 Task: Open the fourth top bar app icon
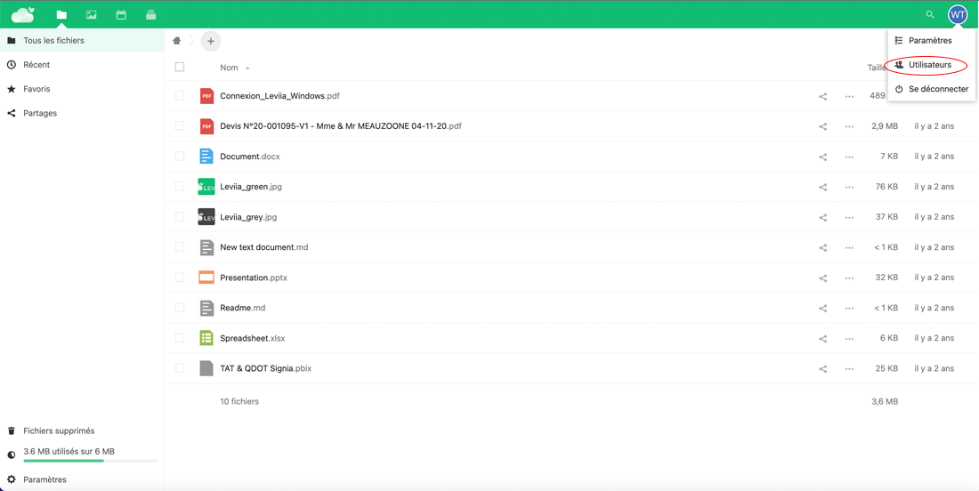(151, 14)
